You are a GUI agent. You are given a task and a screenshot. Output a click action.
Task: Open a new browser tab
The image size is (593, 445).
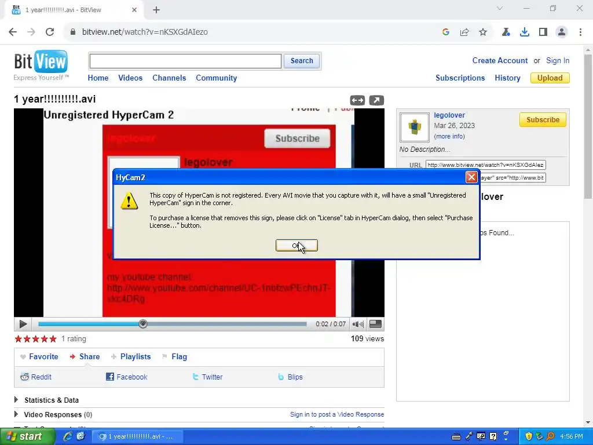coord(156,10)
